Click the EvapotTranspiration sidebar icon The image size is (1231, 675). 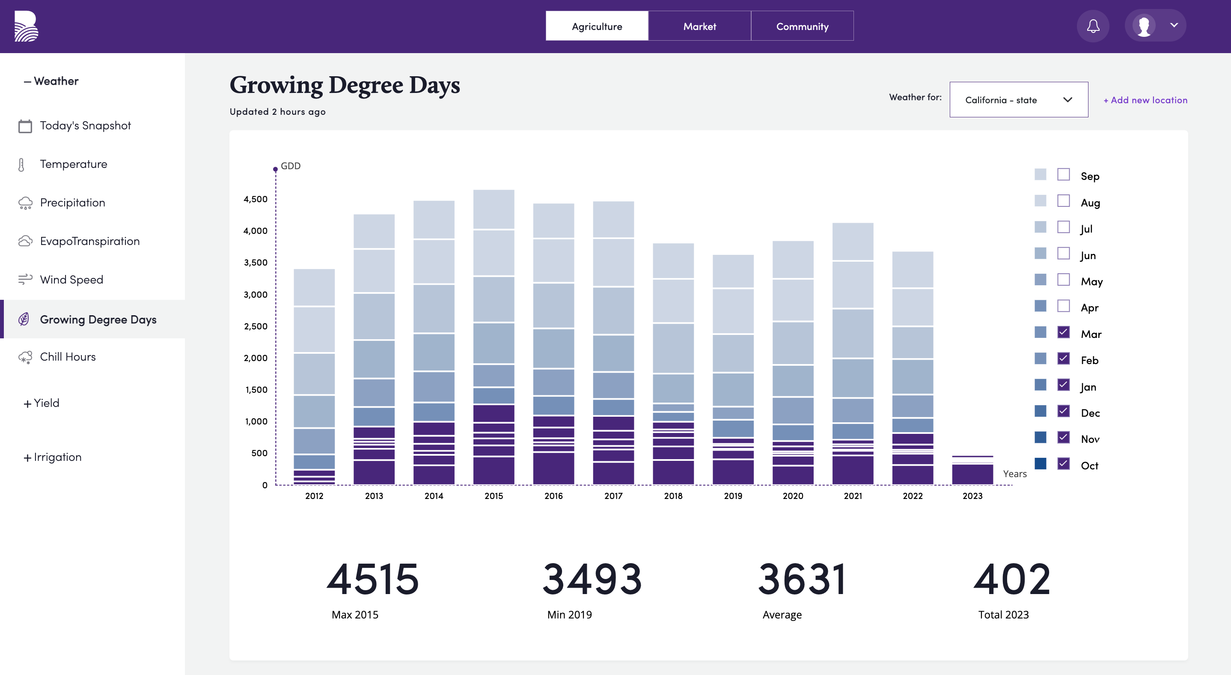(24, 240)
